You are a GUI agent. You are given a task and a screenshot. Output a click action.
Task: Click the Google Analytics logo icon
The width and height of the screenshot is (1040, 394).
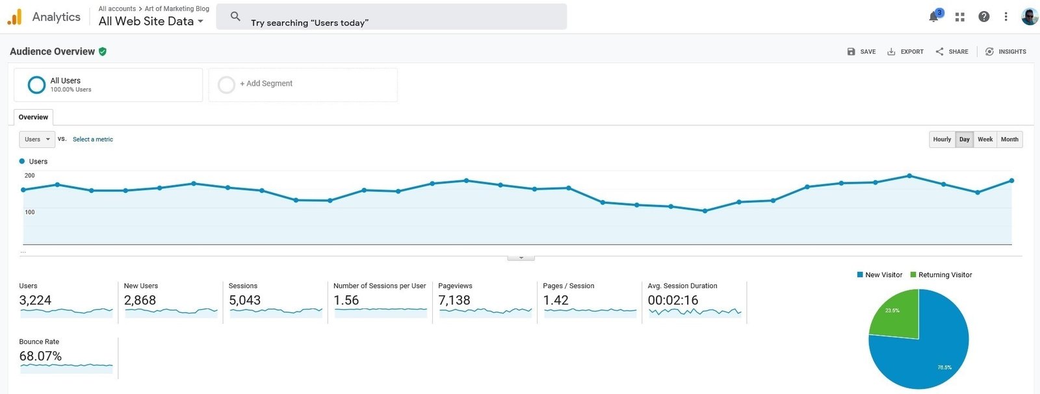coord(14,17)
